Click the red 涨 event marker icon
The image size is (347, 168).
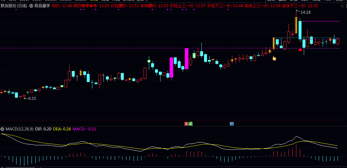[186, 124]
